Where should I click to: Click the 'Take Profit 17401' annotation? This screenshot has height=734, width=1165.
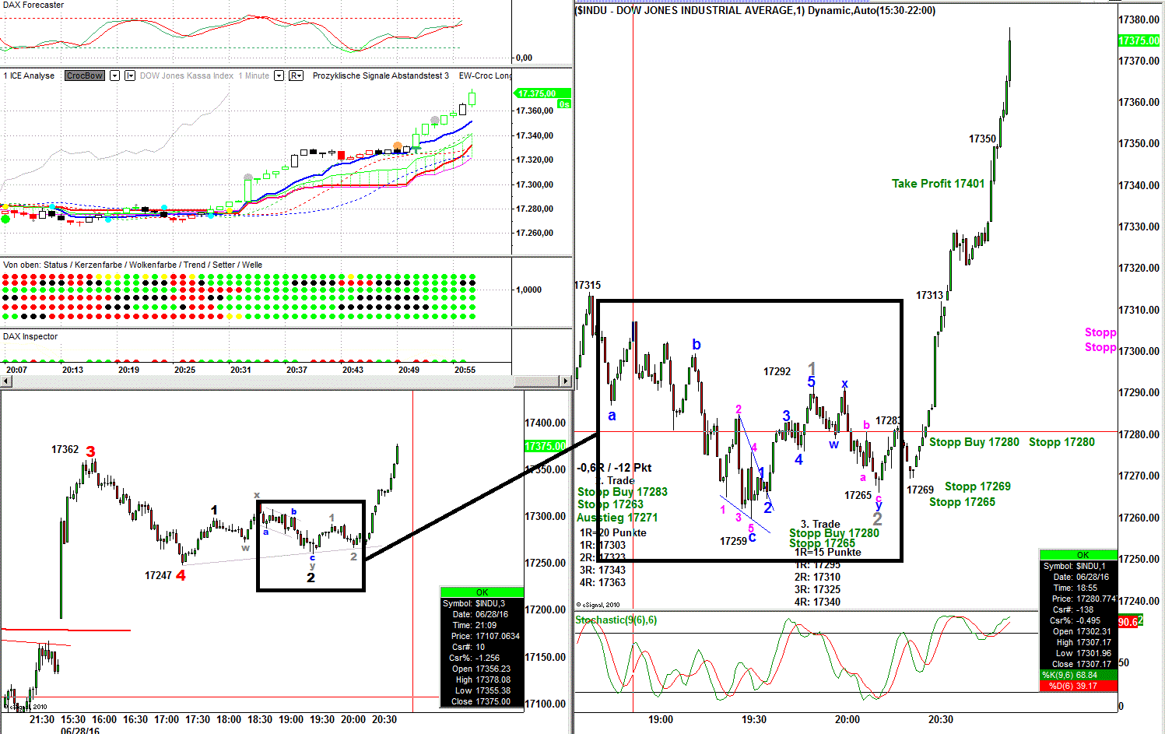(938, 184)
